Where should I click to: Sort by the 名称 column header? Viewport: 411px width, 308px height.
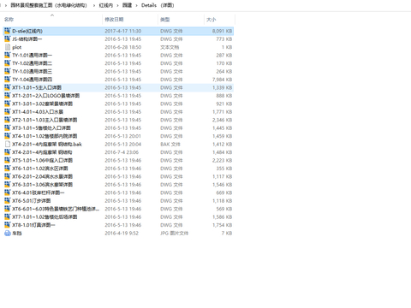click(x=9, y=20)
